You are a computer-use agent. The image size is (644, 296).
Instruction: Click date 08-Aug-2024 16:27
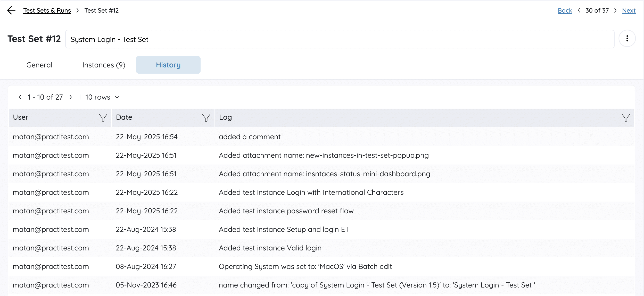(146, 266)
